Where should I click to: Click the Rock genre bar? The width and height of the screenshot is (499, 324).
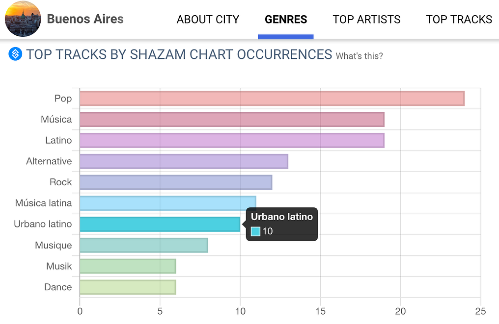[x=176, y=182]
